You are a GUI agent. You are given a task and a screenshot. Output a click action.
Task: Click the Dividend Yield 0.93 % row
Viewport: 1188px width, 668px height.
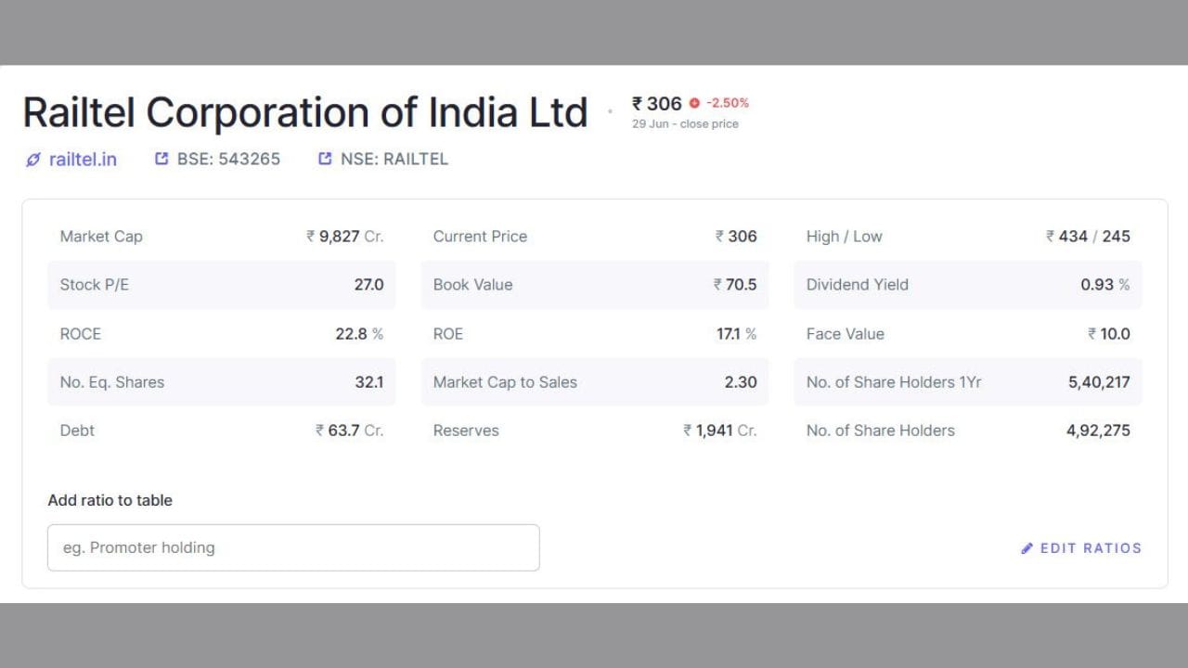(968, 285)
